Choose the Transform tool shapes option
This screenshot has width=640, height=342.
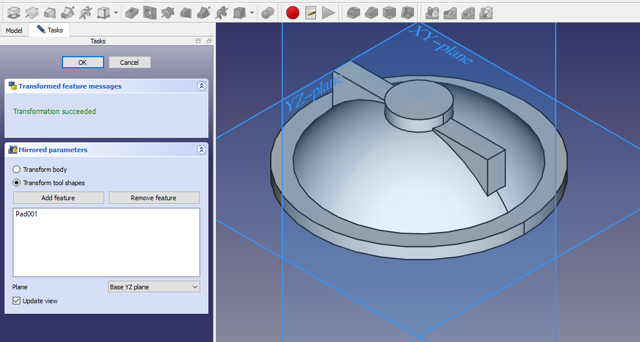click(x=17, y=183)
